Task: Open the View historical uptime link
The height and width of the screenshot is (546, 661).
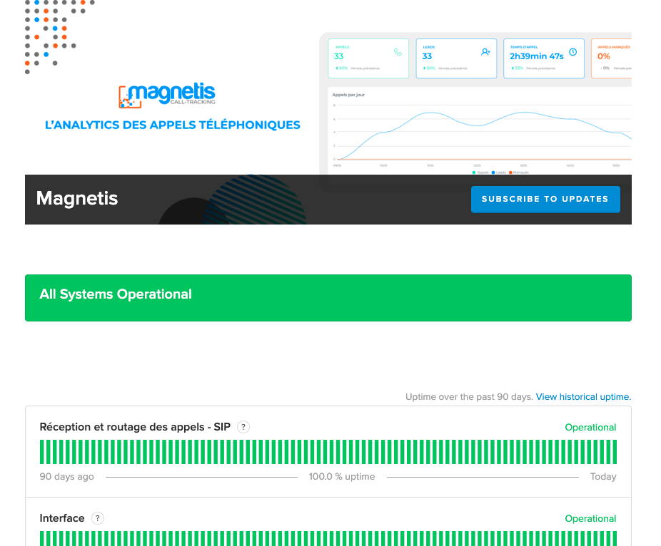Action: [x=583, y=396]
